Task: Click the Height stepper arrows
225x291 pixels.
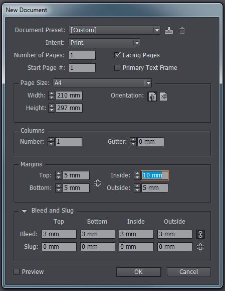Action: [x=52, y=108]
